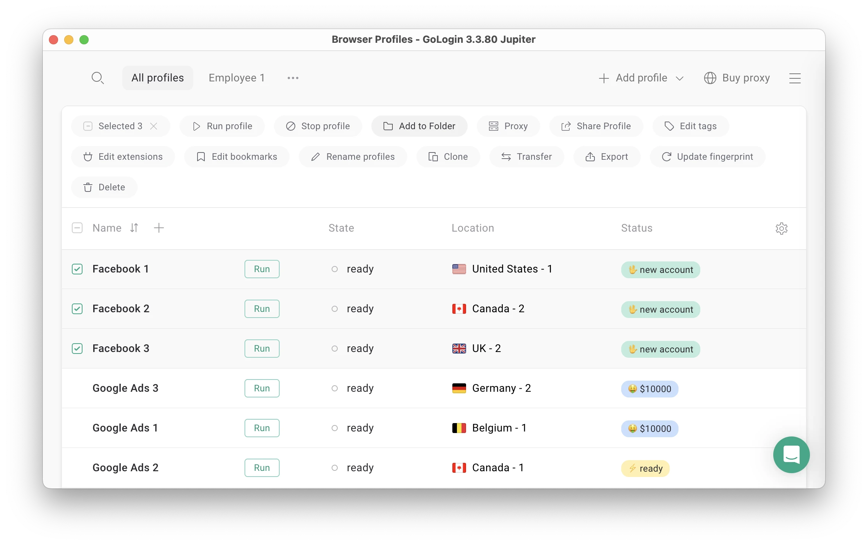Image resolution: width=868 pixels, height=545 pixels.
Task: Open the live chat support bubble
Action: [x=791, y=454]
